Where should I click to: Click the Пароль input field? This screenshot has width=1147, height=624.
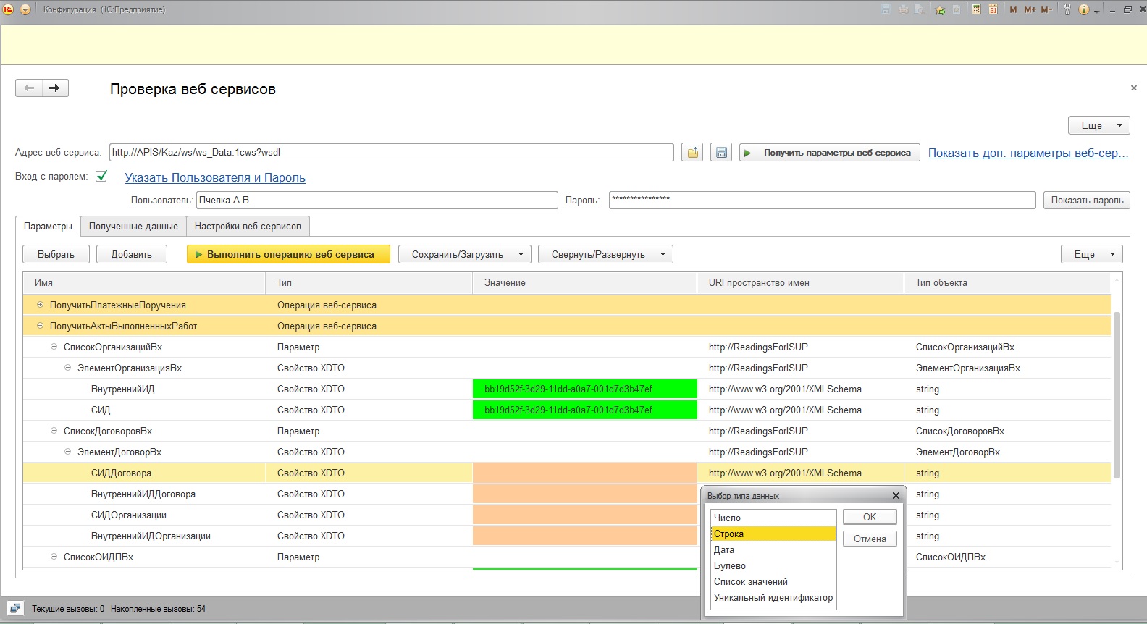(x=822, y=200)
